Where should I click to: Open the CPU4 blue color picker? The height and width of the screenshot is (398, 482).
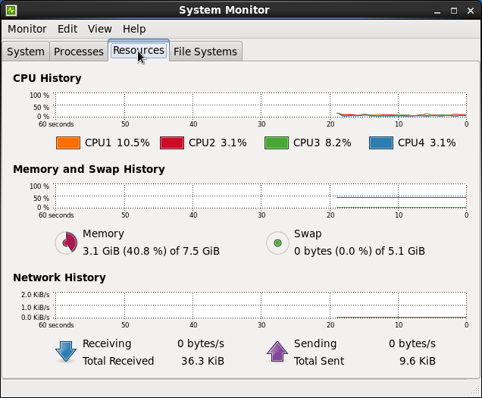click(x=381, y=143)
